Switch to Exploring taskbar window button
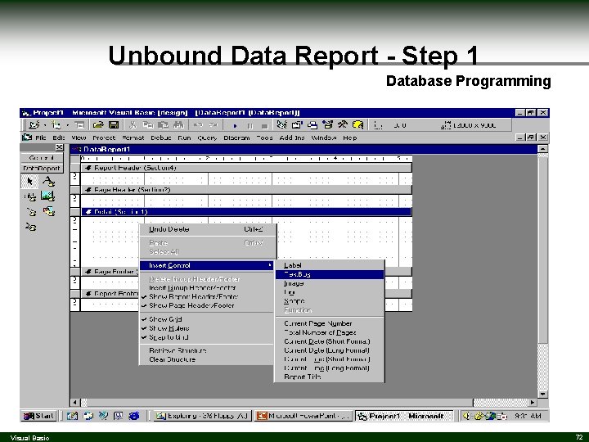The image size is (589, 442). pos(202,416)
